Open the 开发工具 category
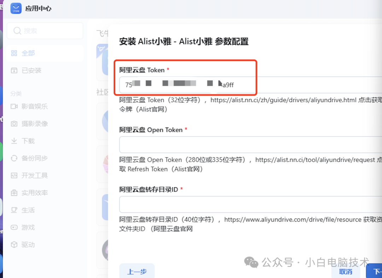 coord(45,175)
